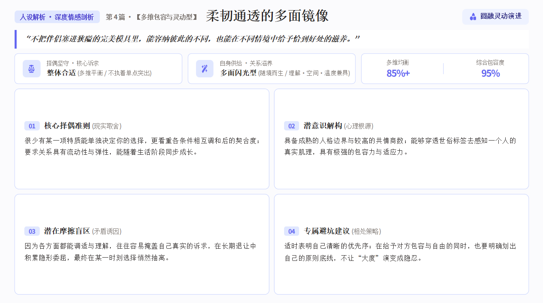Image resolution: width=543 pixels, height=303 pixels.
Task: Click the (现实取舍) subtitle
Action: click(x=107, y=126)
